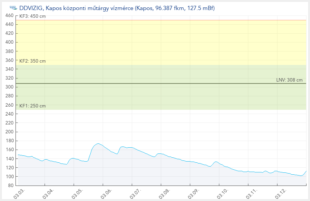
Task: Click inside the yellow KF2–KF3 alert band
Action: (155, 43)
